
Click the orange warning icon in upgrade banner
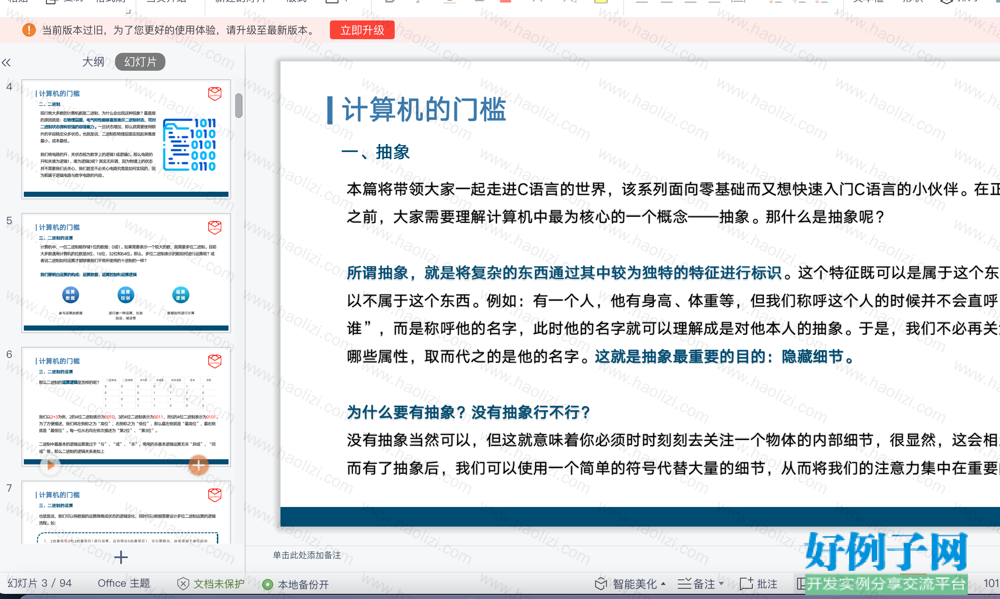click(x=29, y=30)
